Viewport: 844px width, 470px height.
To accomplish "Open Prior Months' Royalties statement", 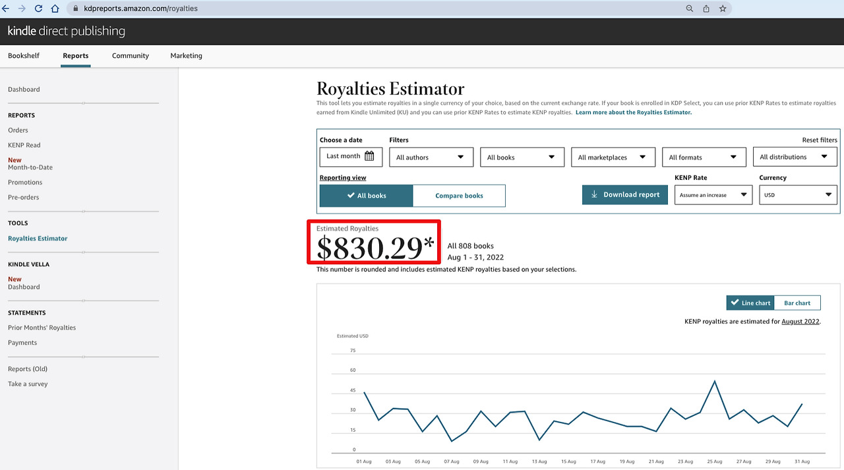I will [42, 328].
